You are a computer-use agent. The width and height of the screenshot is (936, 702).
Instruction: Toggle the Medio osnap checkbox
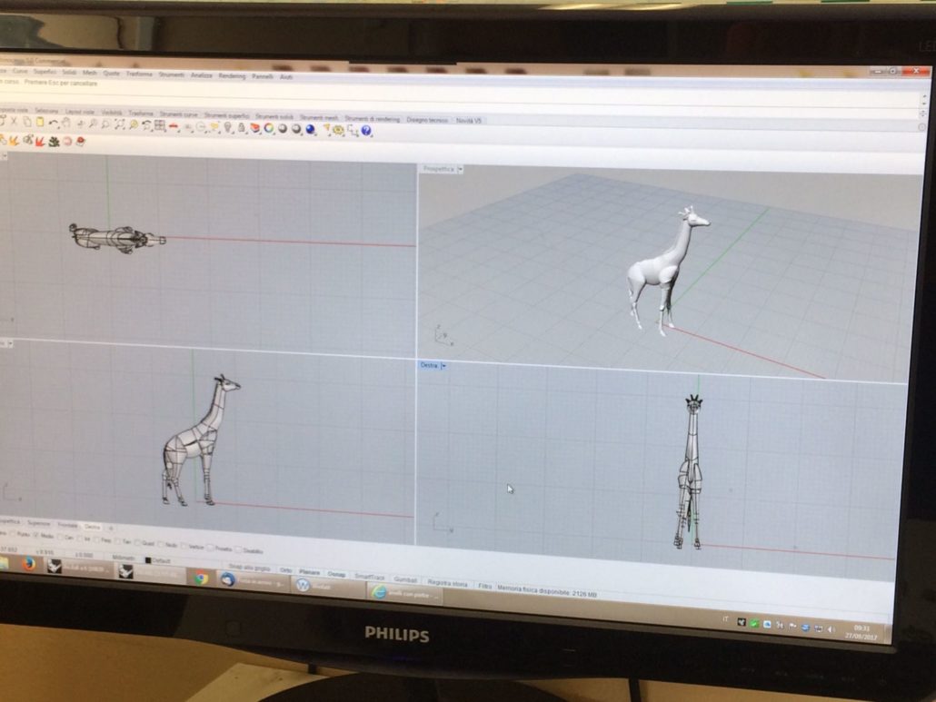tap(37, 537)
